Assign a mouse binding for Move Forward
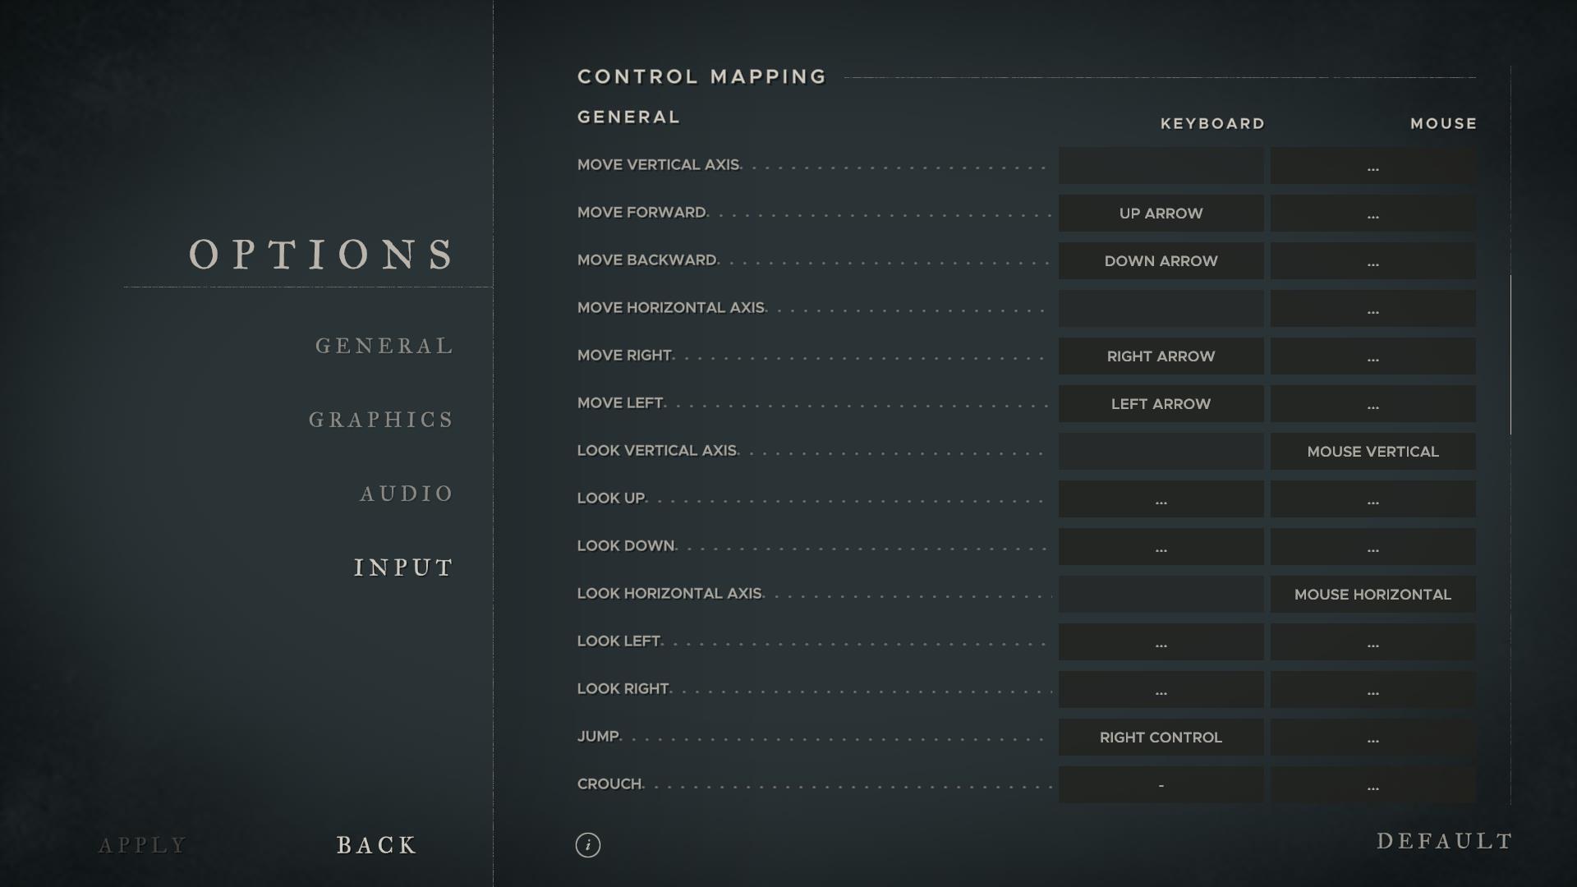This screenshot has height=887, width=1577. pos(1372,214)
